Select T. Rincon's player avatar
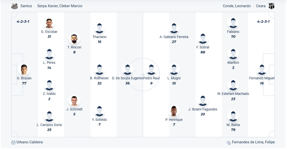This screenshot has width=287, height=150. coord(74,39)
